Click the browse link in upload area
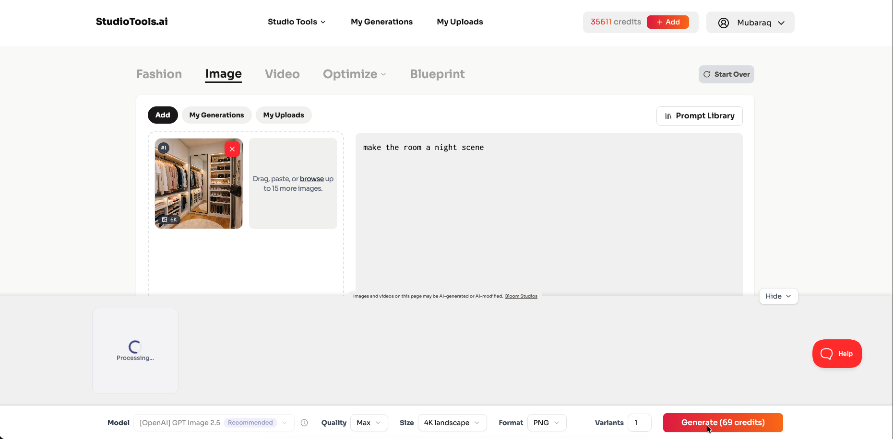This screenshot has height=439, width=893. click(x=312, y=179)
